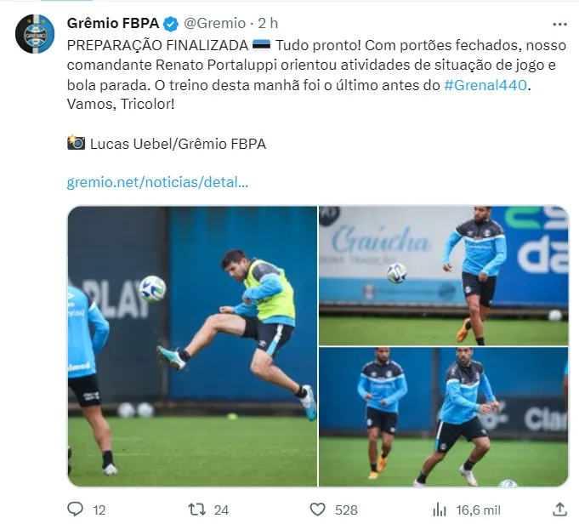Open the gremio.net/noticias link
The width and height of the screenshot is (579, 524).
point(157,182)
